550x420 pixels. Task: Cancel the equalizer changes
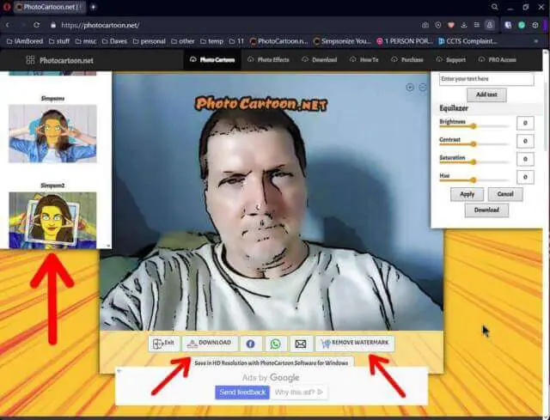[x=505, y=194]
